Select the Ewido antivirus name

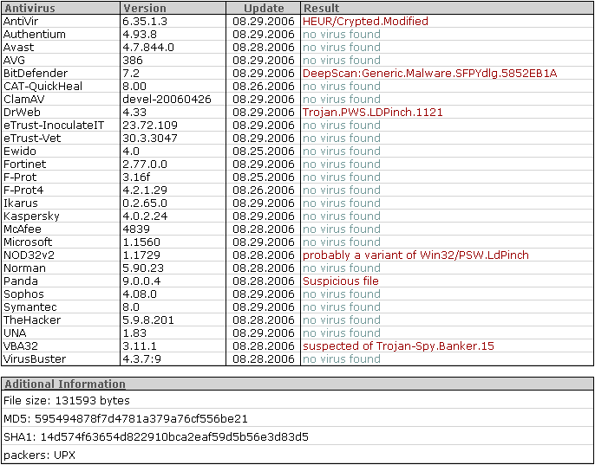[x=20, y=152]
